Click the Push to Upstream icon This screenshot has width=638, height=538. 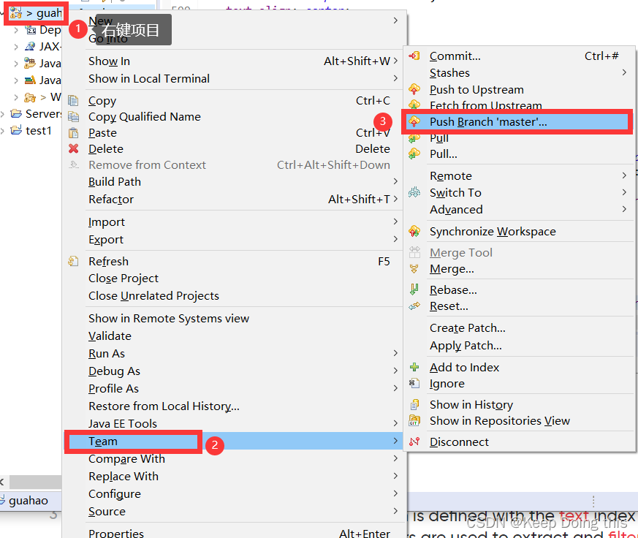(414, 89)
